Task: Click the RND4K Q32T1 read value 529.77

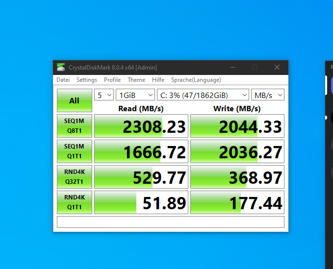Action: tap(141, 177)
